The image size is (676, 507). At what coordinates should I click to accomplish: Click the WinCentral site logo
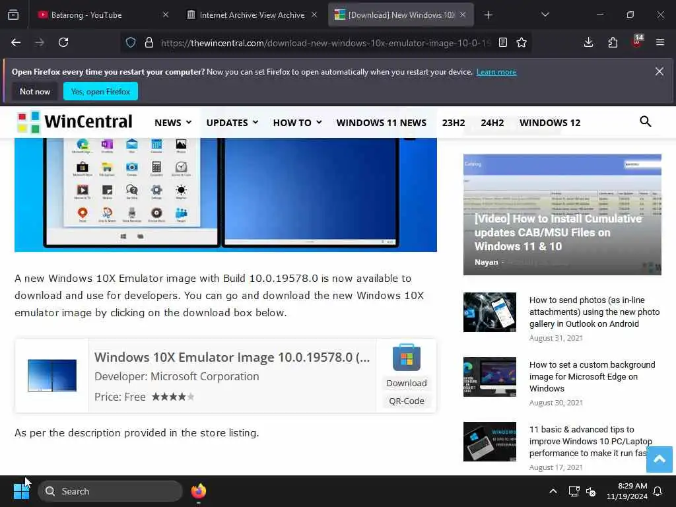click(x=75, y=122)
